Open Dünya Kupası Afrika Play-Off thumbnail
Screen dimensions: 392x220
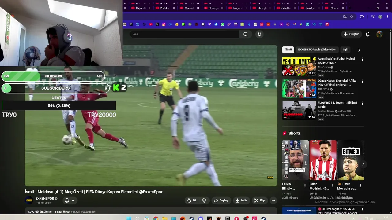[x=299, y=89]
